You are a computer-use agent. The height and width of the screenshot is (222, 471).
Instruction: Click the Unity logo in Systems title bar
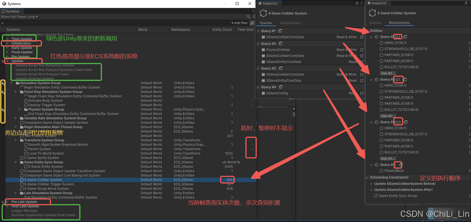point(4,4)
